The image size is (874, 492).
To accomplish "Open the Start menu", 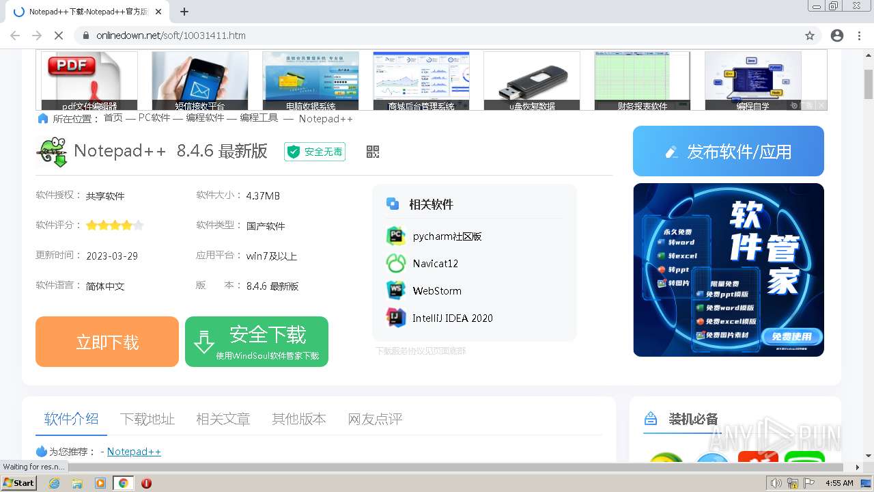I will coord(19,483).
